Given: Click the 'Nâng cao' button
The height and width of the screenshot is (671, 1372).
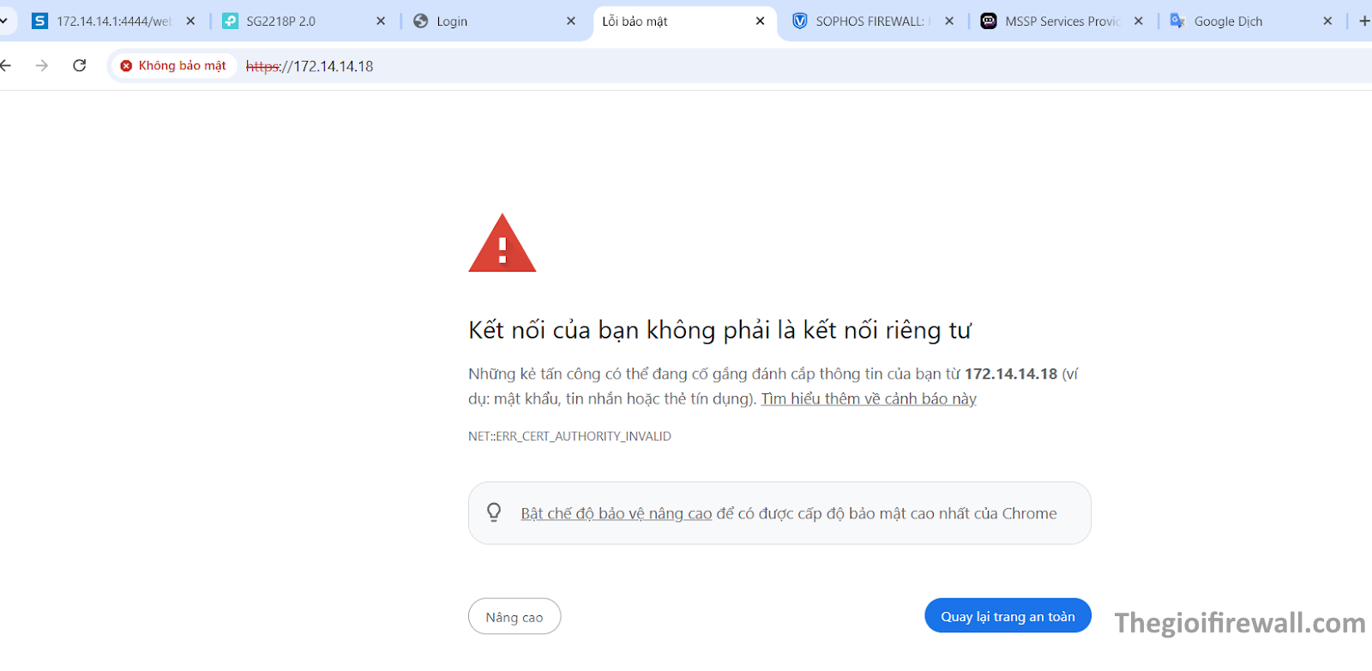Looking at the screenshot, I should (514, 617).
